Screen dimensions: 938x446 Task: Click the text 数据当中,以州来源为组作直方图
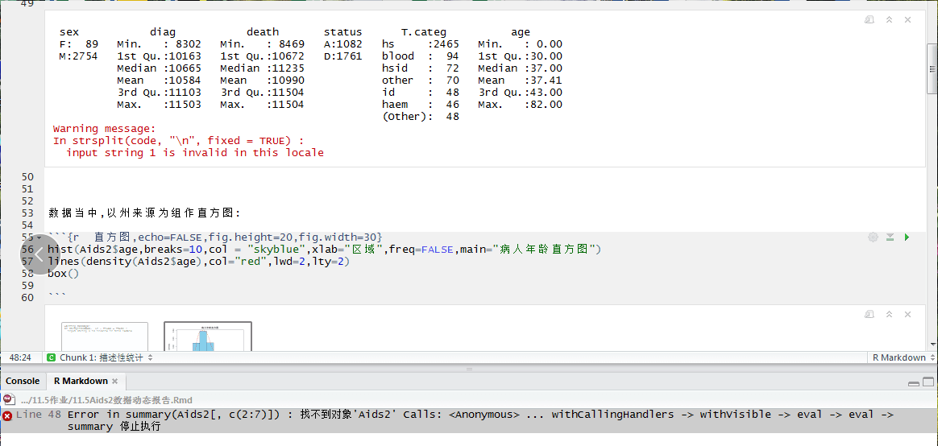(x=144, y=213)
